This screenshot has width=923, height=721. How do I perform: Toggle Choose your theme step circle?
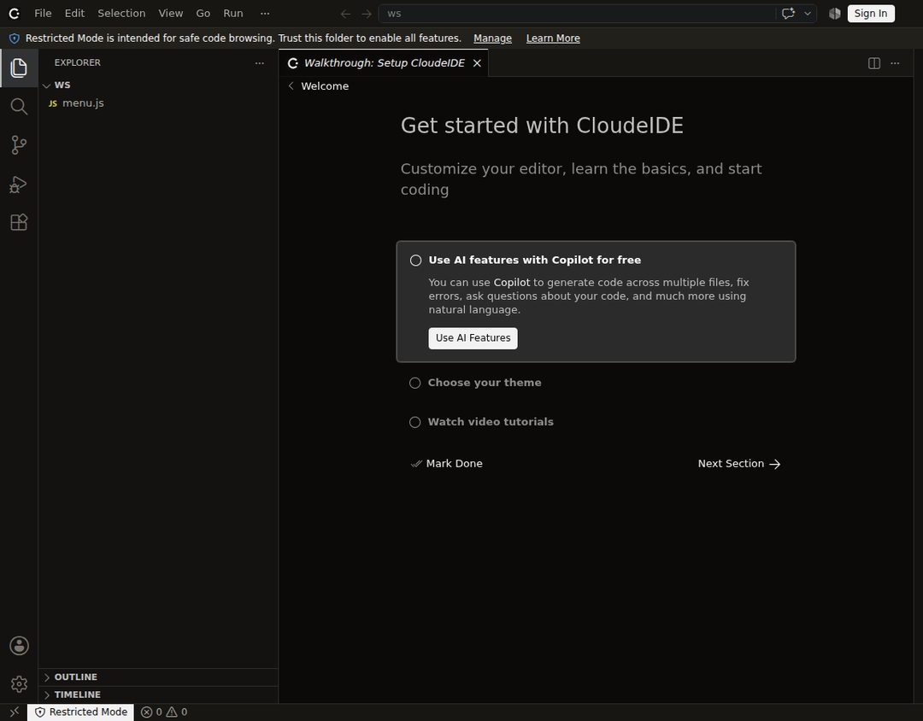[415, 384]
